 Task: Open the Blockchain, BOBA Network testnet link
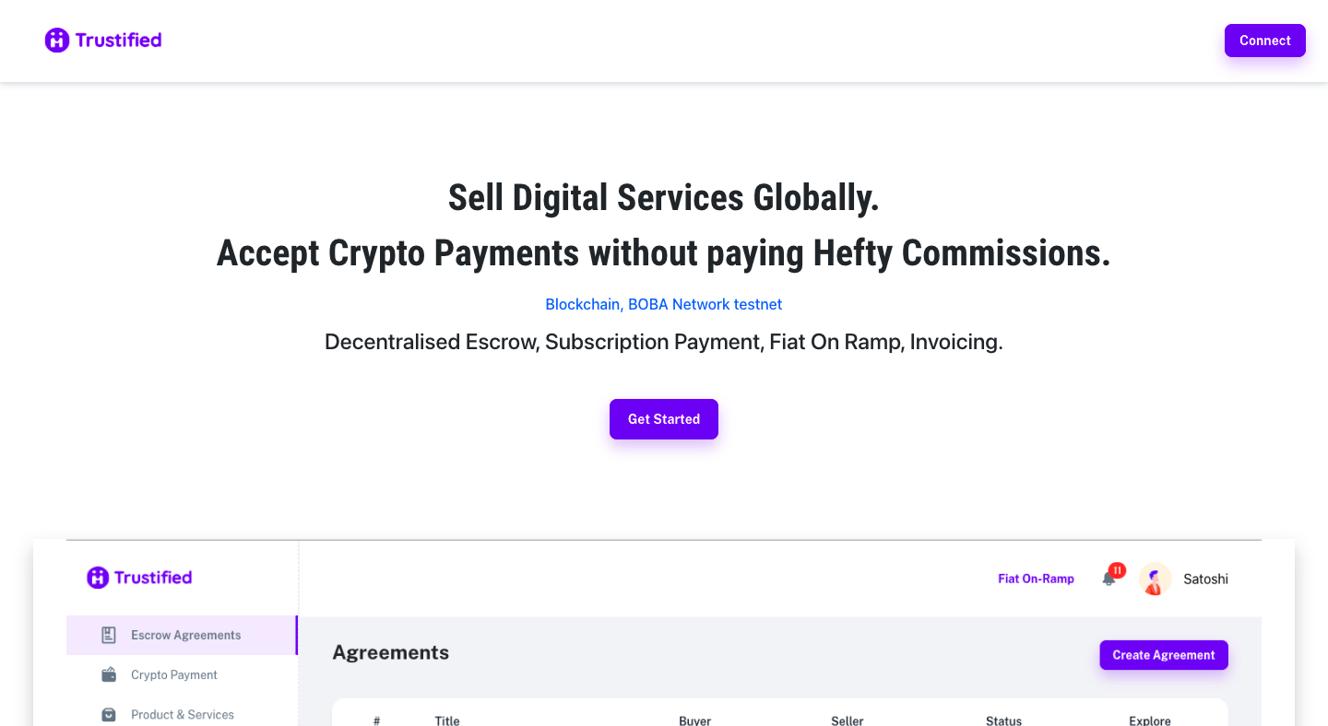pyautogui.click(x=664, y=304)
